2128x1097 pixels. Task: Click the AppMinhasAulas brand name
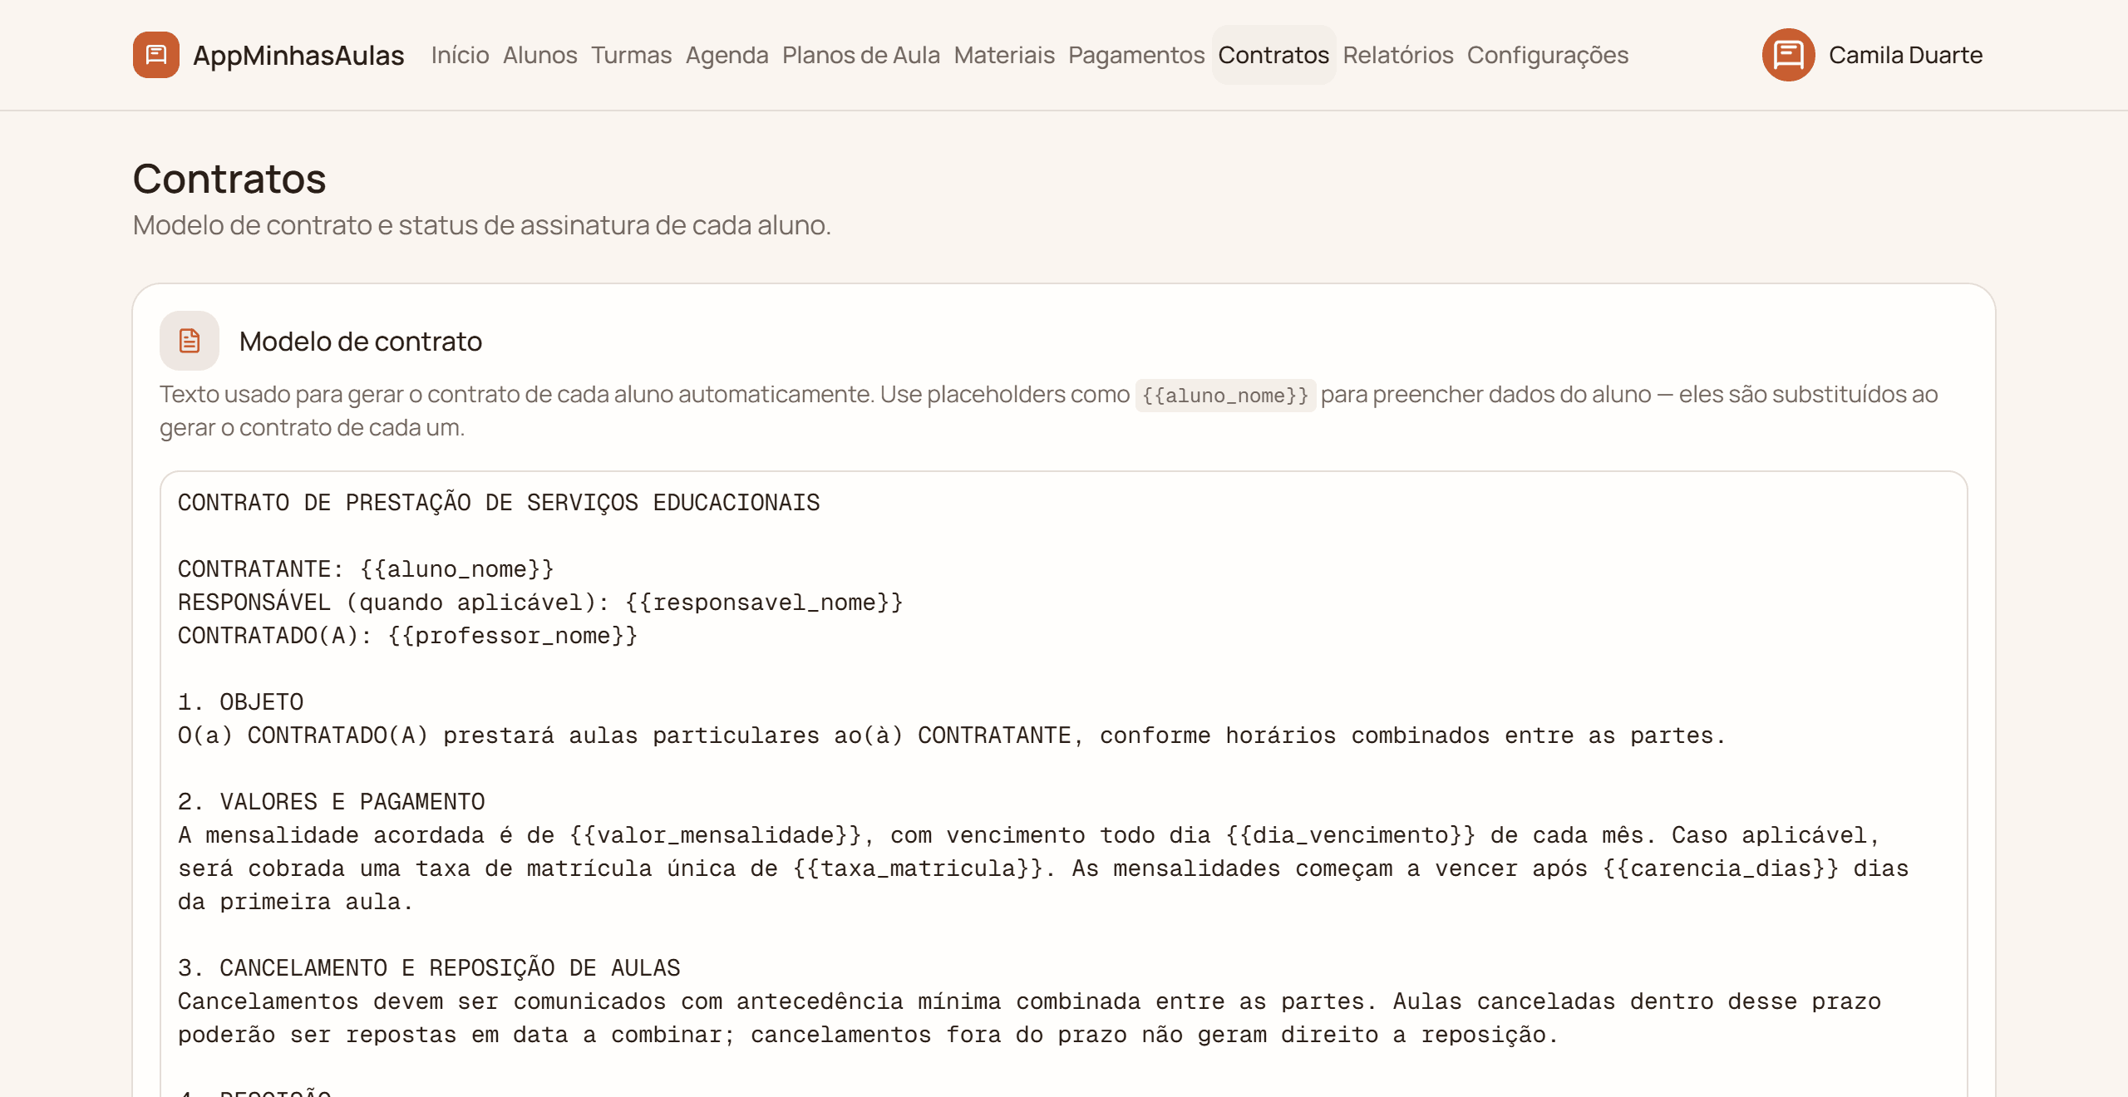tap(298, 55)
